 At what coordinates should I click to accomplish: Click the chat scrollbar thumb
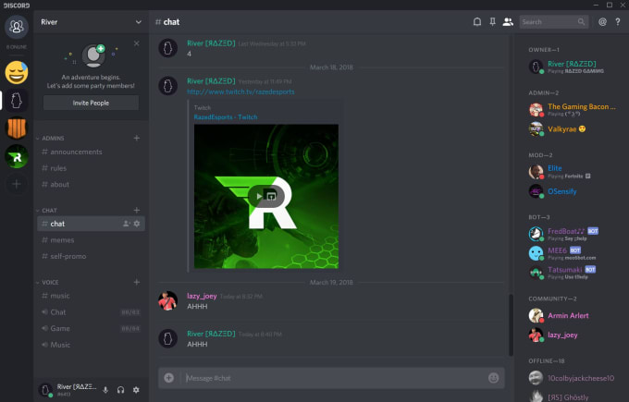(x=511, y=324)
